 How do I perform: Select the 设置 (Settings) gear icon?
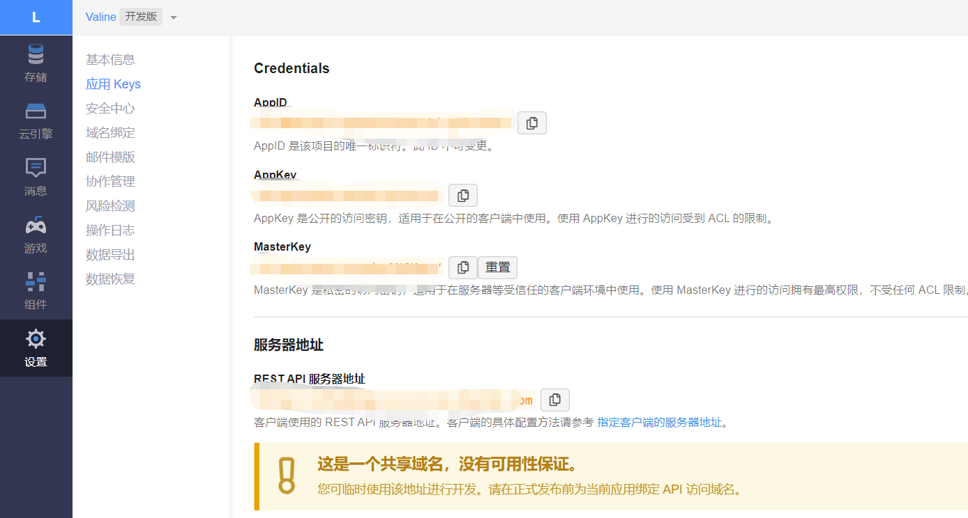pyautogui.click(x=36, y=348)
